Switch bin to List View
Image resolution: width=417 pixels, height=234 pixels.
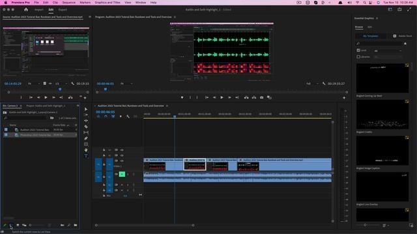point(11,226)
